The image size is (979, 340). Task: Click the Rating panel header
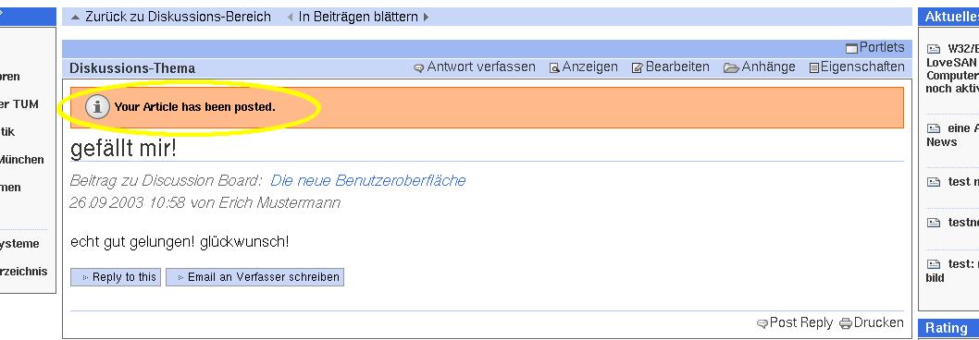point(948,328)
